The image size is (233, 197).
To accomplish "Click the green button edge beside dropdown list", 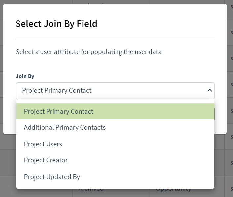I will [x=215, y=114].
